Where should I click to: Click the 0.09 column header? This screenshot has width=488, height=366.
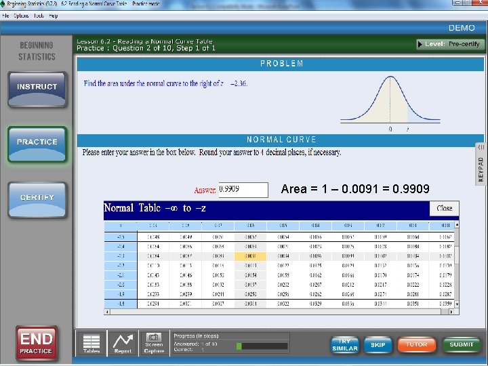tap(152, 226)
